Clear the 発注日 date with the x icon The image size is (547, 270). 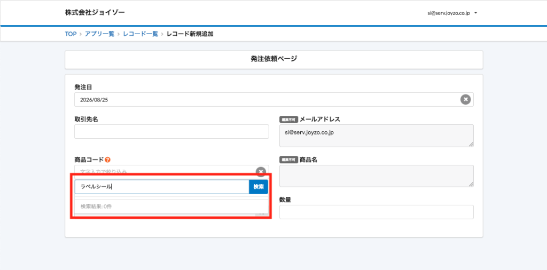click(x=465, y=99)
